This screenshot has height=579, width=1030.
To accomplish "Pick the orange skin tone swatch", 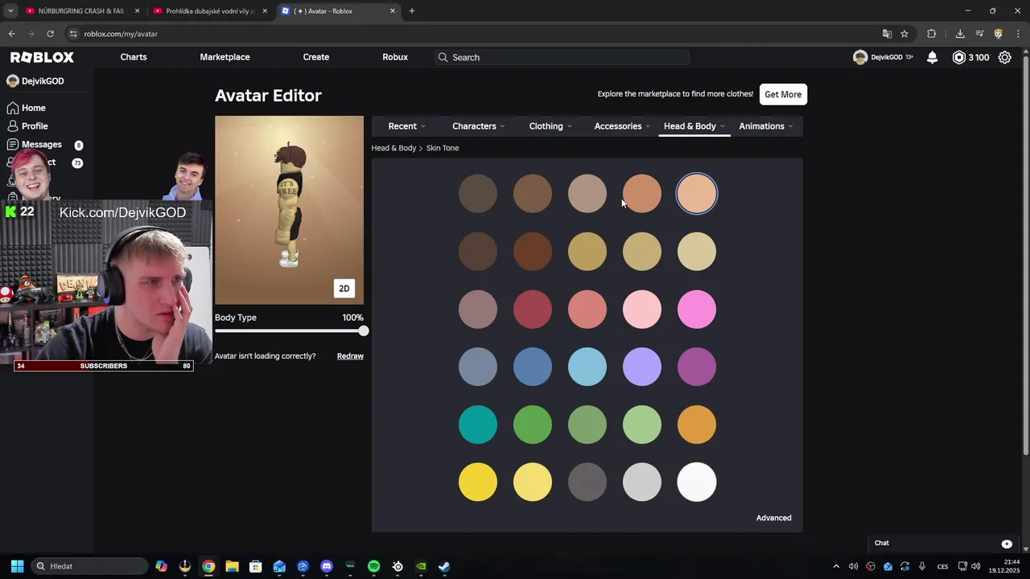I will [697, 425].
